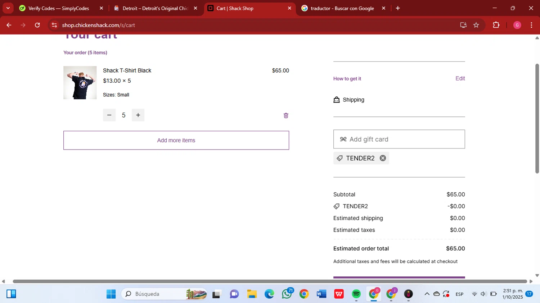
Task: Open site information icon in address bar
Action: tap(54, 25)
